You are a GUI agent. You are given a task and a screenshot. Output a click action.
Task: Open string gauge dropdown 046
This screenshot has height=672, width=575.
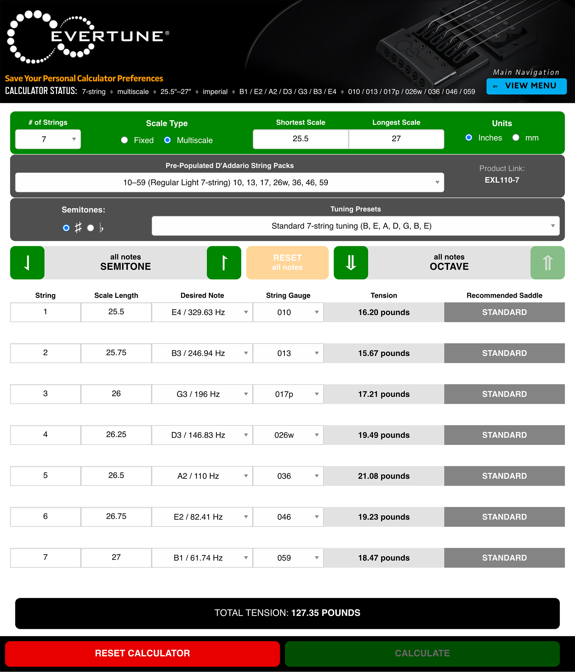point(288,517)
